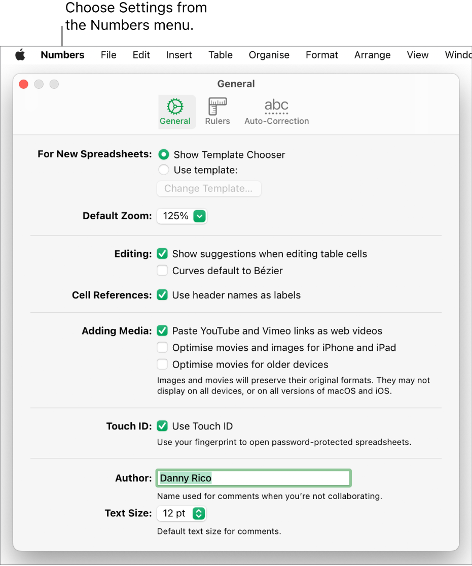
Task: Open the Format menu
Action: (x=321, y=55)
